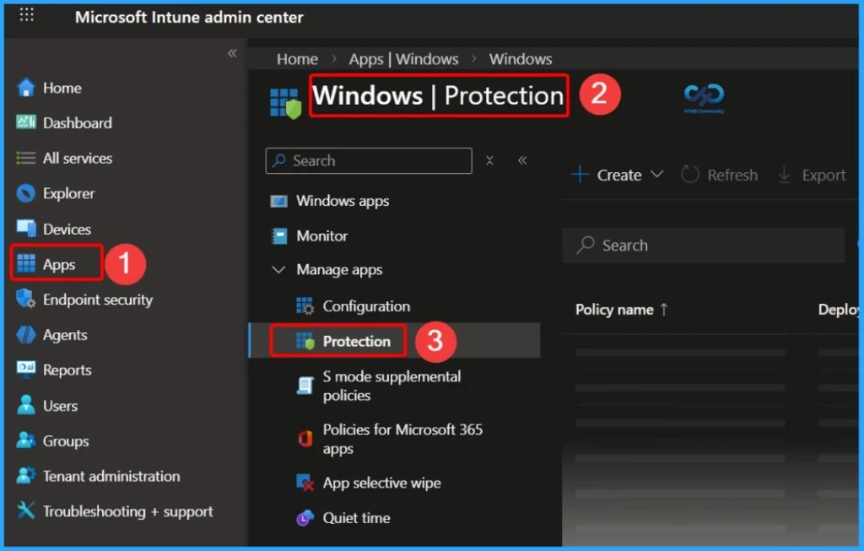Collapse the left navigation pane chevron

click(x=232, y=52)
